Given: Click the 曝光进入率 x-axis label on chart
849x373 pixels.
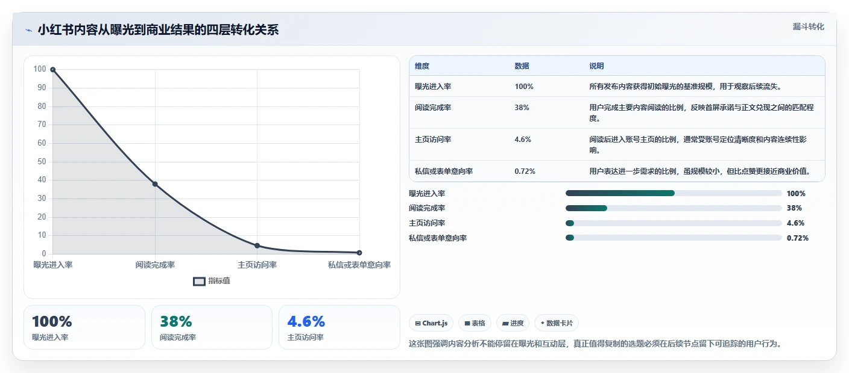Looking at the screenshot, I should 53,265.
